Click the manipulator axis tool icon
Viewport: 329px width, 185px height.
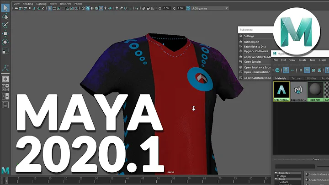click(5, 68)
